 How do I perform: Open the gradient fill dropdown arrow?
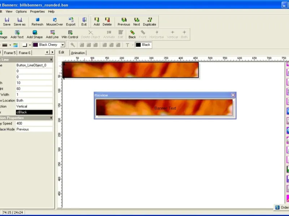[10, 45]
